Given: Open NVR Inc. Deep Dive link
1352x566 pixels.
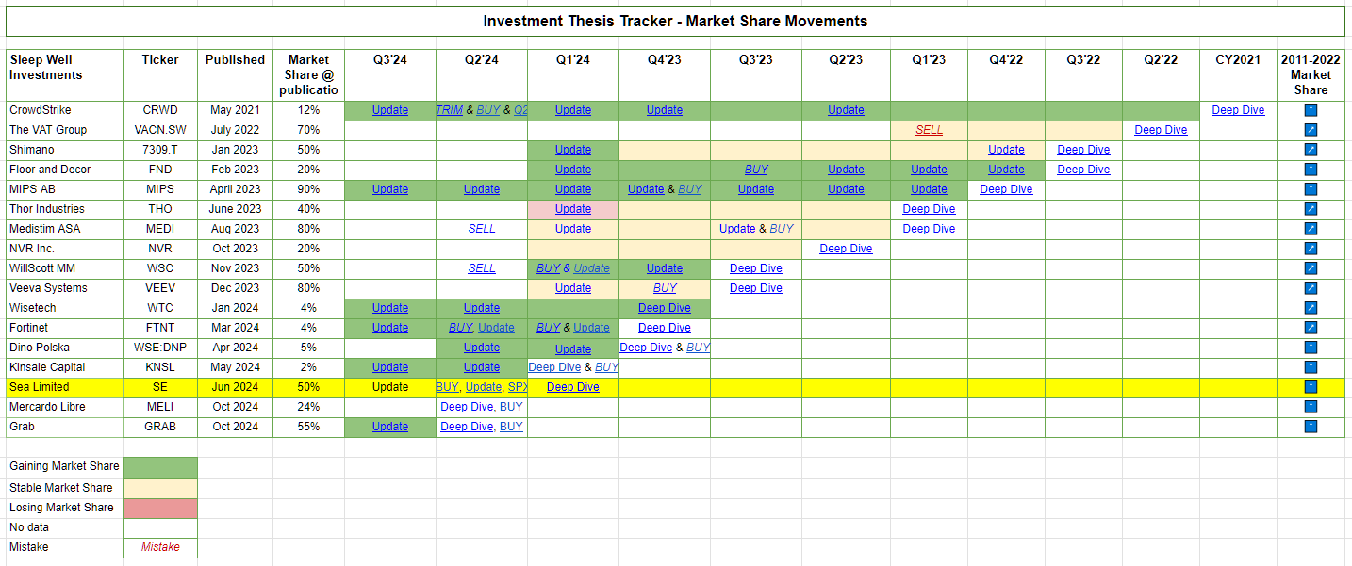Looking at the screenshot, I should tap(846, 249).
